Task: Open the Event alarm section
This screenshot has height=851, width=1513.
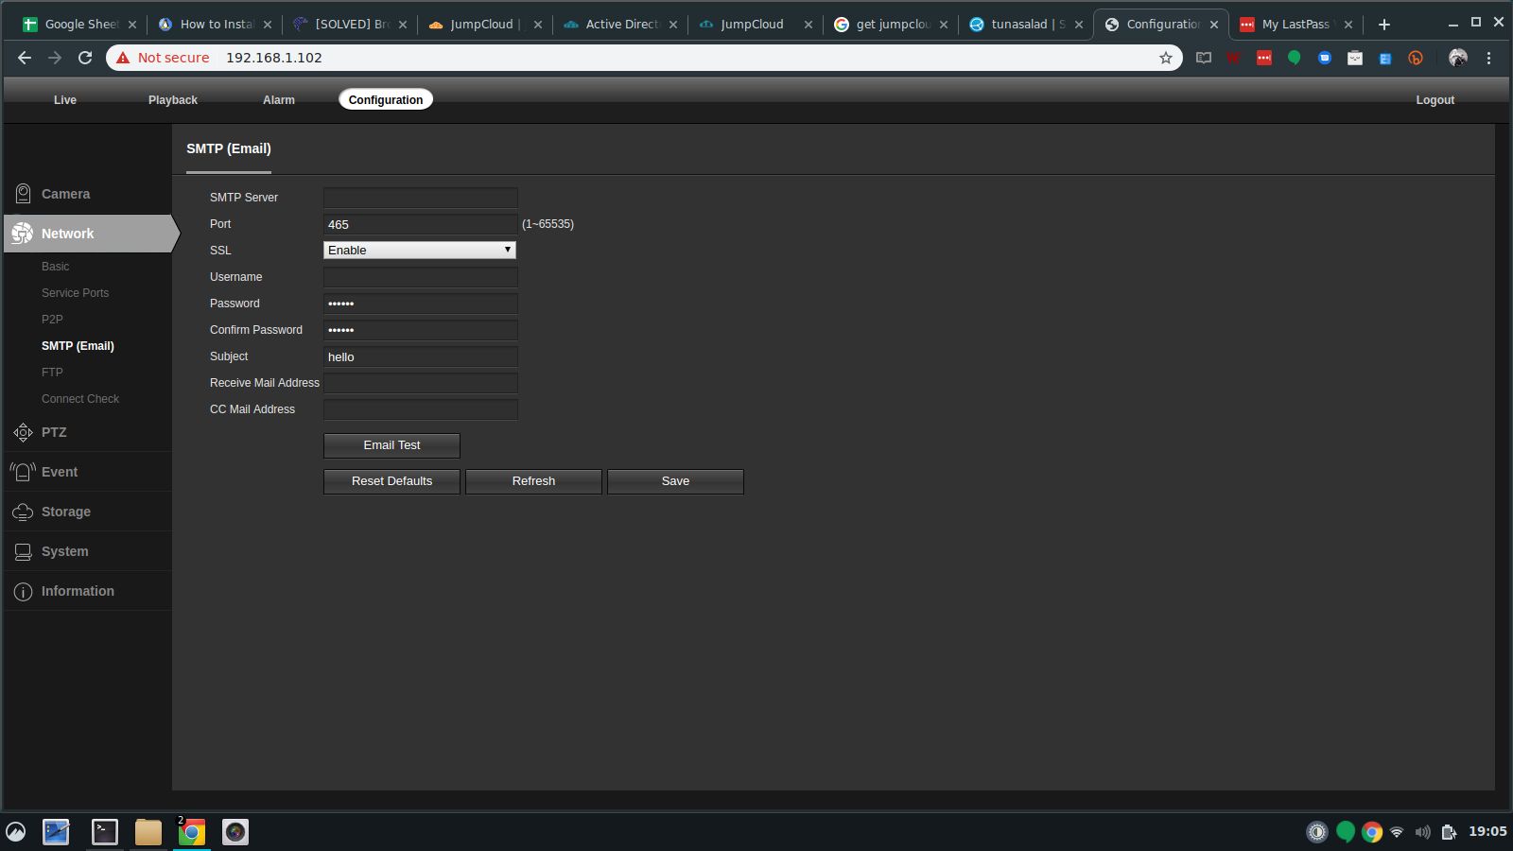Action: [x=59, y=472]
